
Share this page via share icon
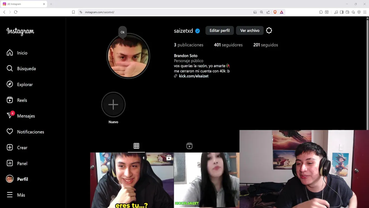point(268,12)
